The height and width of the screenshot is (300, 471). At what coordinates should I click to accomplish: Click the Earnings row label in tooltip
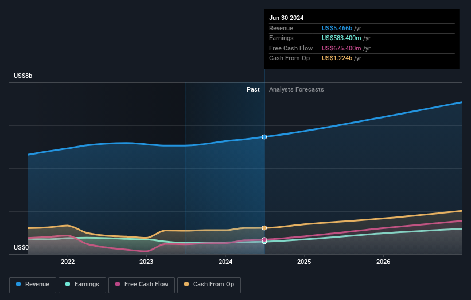[x=281, y=38]
